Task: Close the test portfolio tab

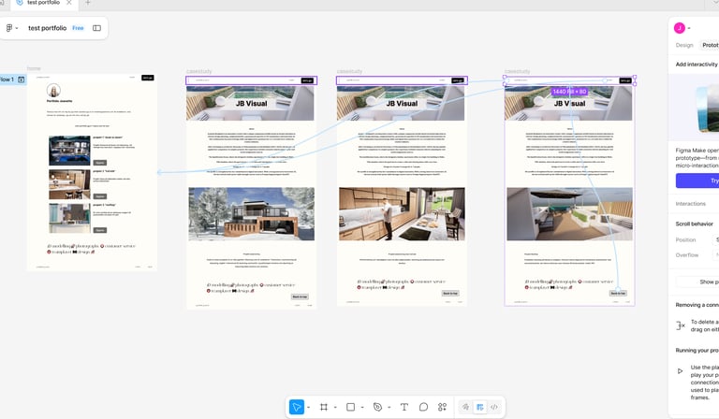Action: point(68,3)
